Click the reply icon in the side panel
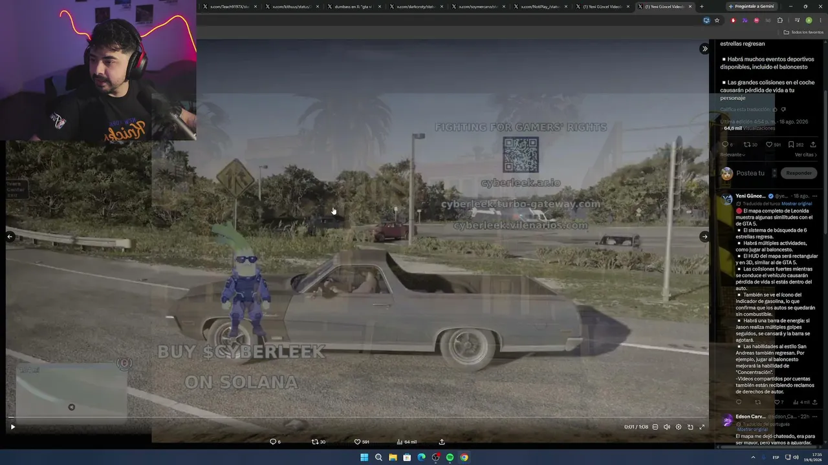This screenshot has height=465, width=828. (725, 145)
